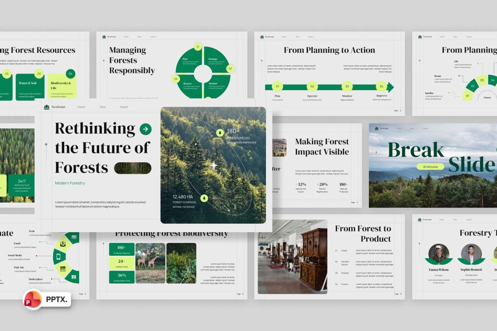
Task: Click the Harvest / Source row label
Action: [x=345, y=263]
